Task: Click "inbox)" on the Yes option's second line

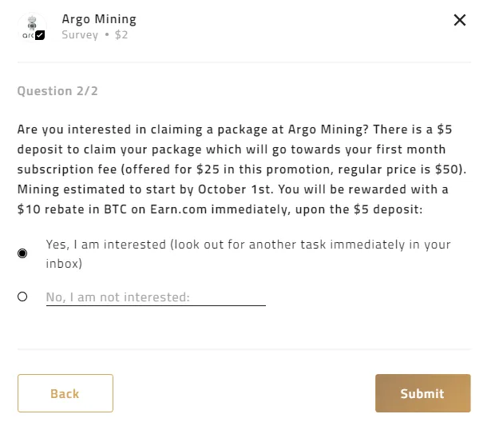Action: coord(64,264)
